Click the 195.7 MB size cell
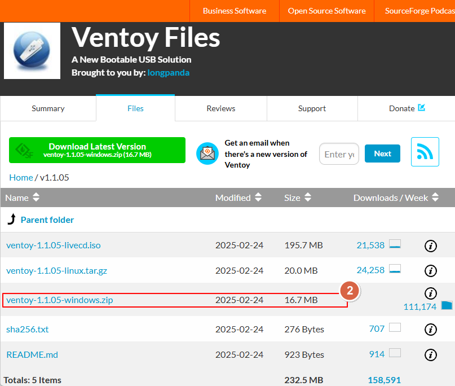455x386 pixels. coord(303,245)
